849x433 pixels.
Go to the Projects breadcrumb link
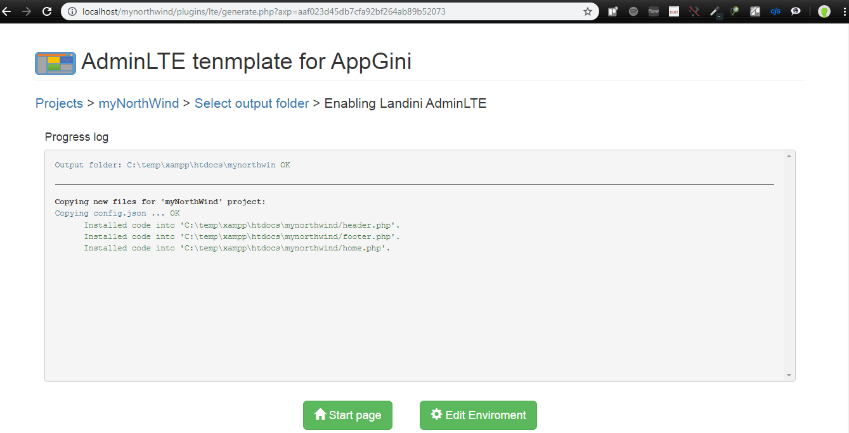[59, 103]
